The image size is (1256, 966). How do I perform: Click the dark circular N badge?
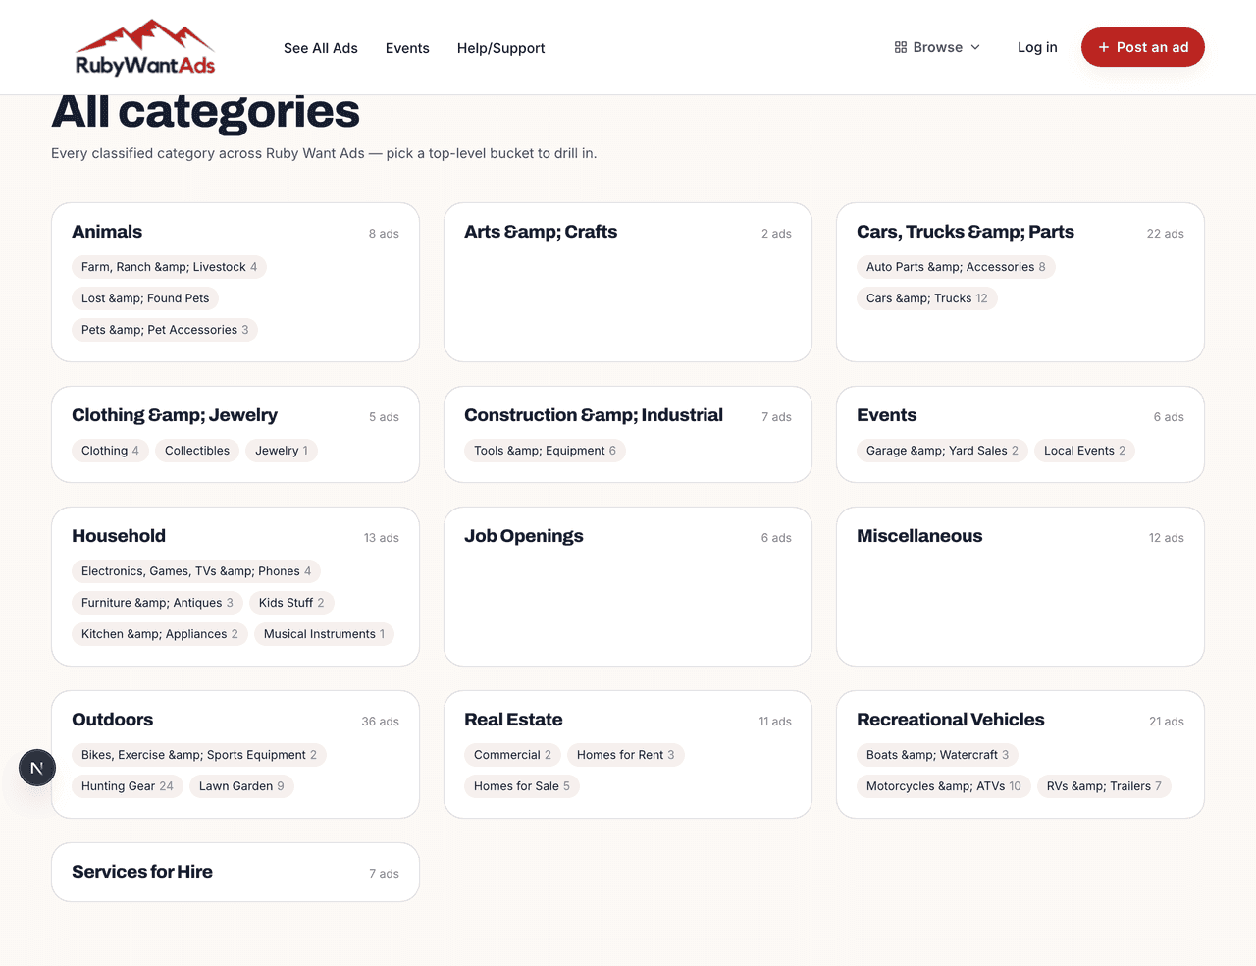[x=37, y=768]
